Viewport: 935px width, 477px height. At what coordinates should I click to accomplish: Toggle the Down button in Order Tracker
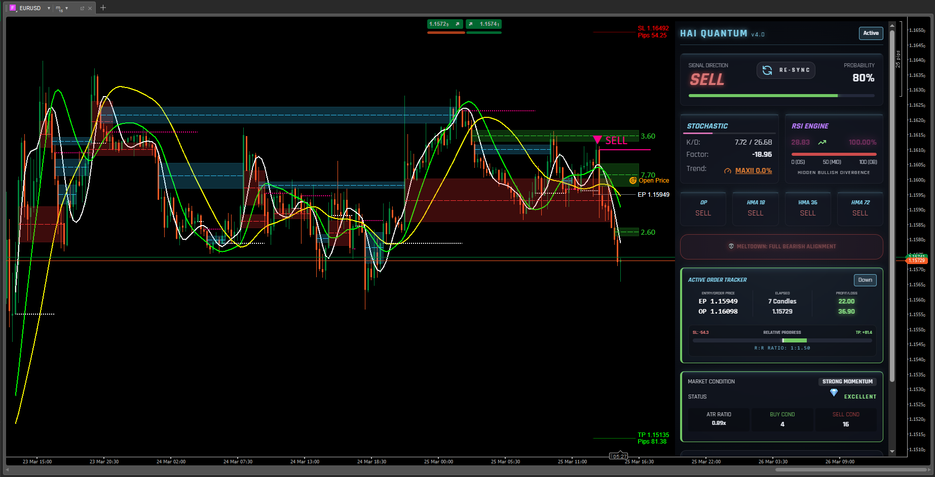[865, 280]
